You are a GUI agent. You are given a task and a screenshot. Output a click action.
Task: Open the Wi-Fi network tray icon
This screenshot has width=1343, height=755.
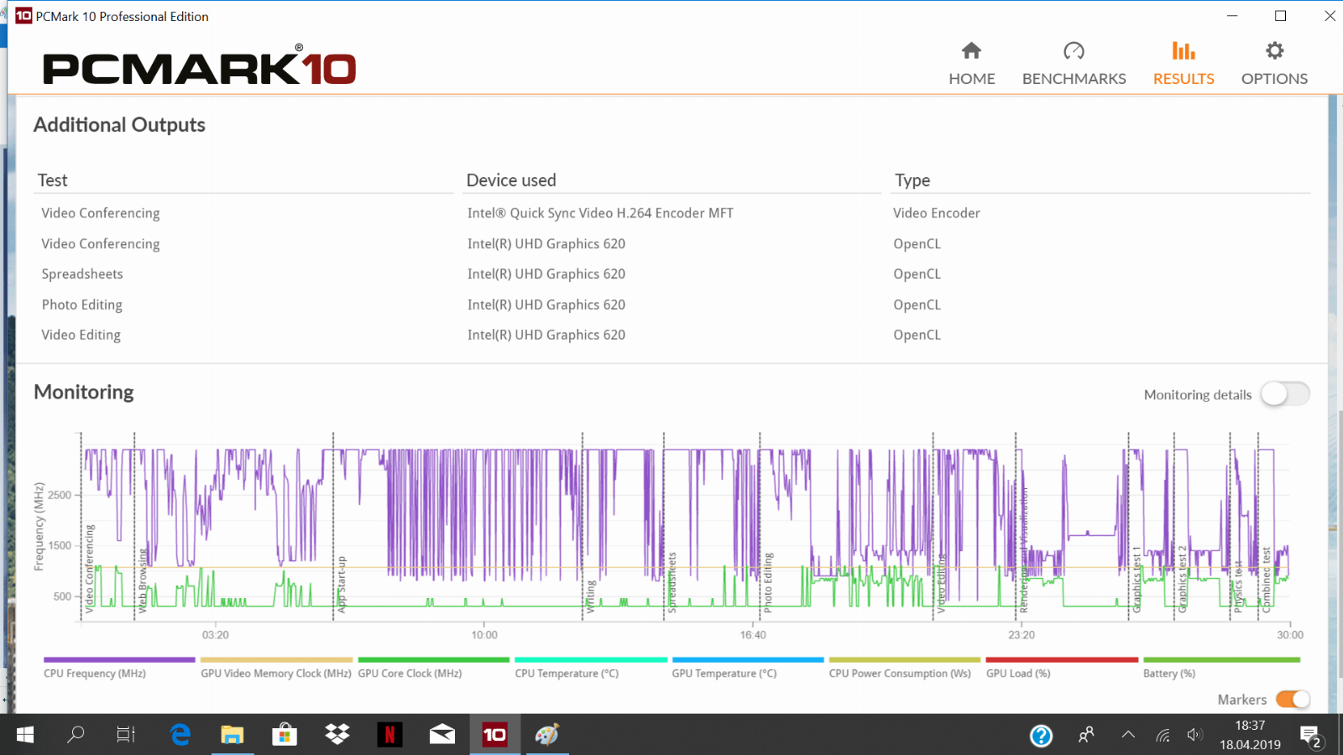[x=1163, y=736]
